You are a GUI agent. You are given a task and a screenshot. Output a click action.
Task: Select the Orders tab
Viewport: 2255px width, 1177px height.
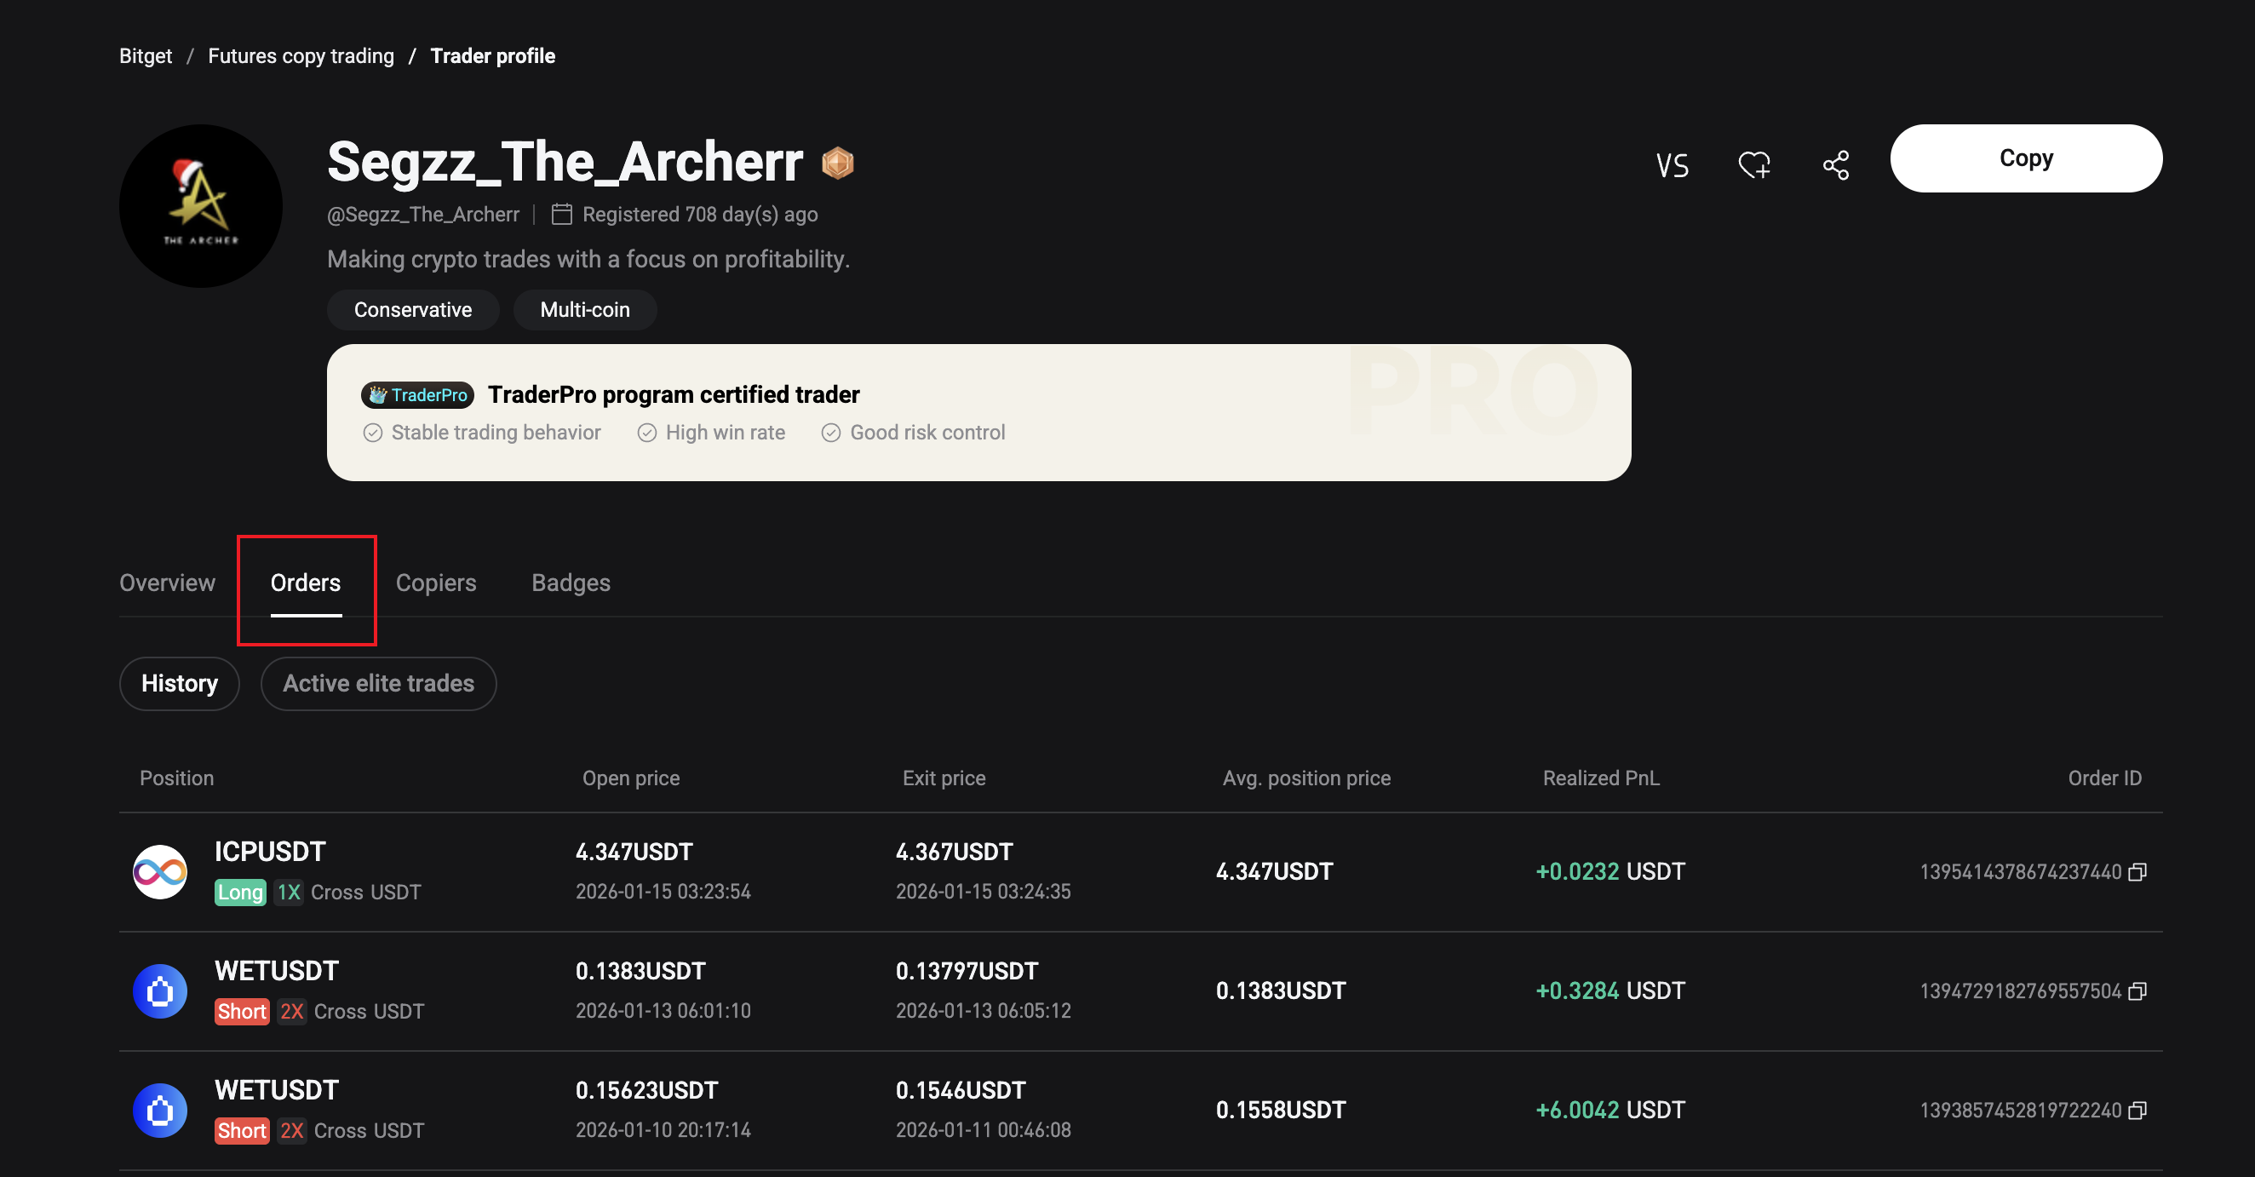click(306, 583)
